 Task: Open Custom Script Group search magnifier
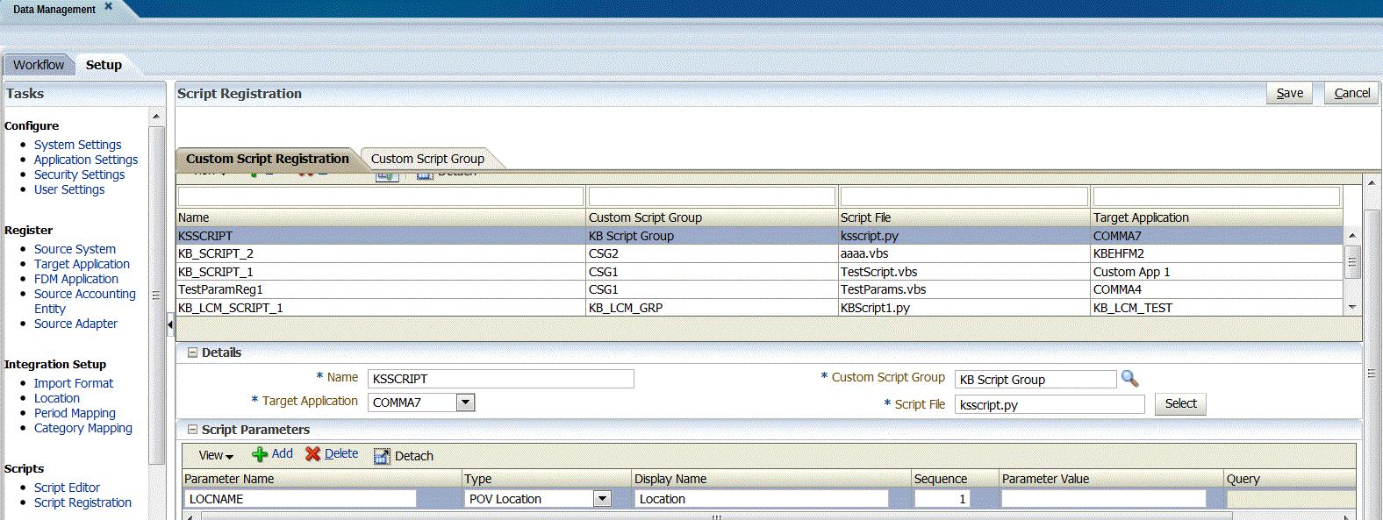click(1130, 379)
